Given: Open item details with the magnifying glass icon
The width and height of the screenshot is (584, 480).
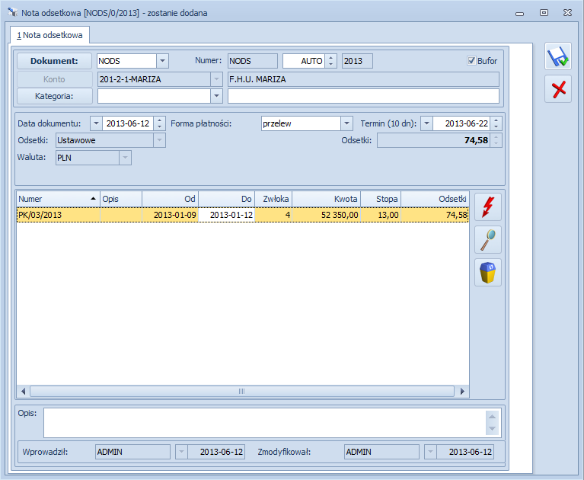Looking at the screenshot, I should pyautogui.click(x=488, y=240).
